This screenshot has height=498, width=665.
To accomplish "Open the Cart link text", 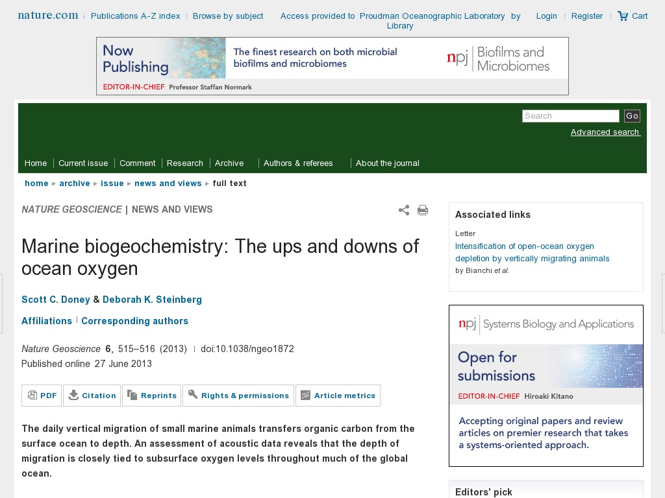I will pos(640,16).
